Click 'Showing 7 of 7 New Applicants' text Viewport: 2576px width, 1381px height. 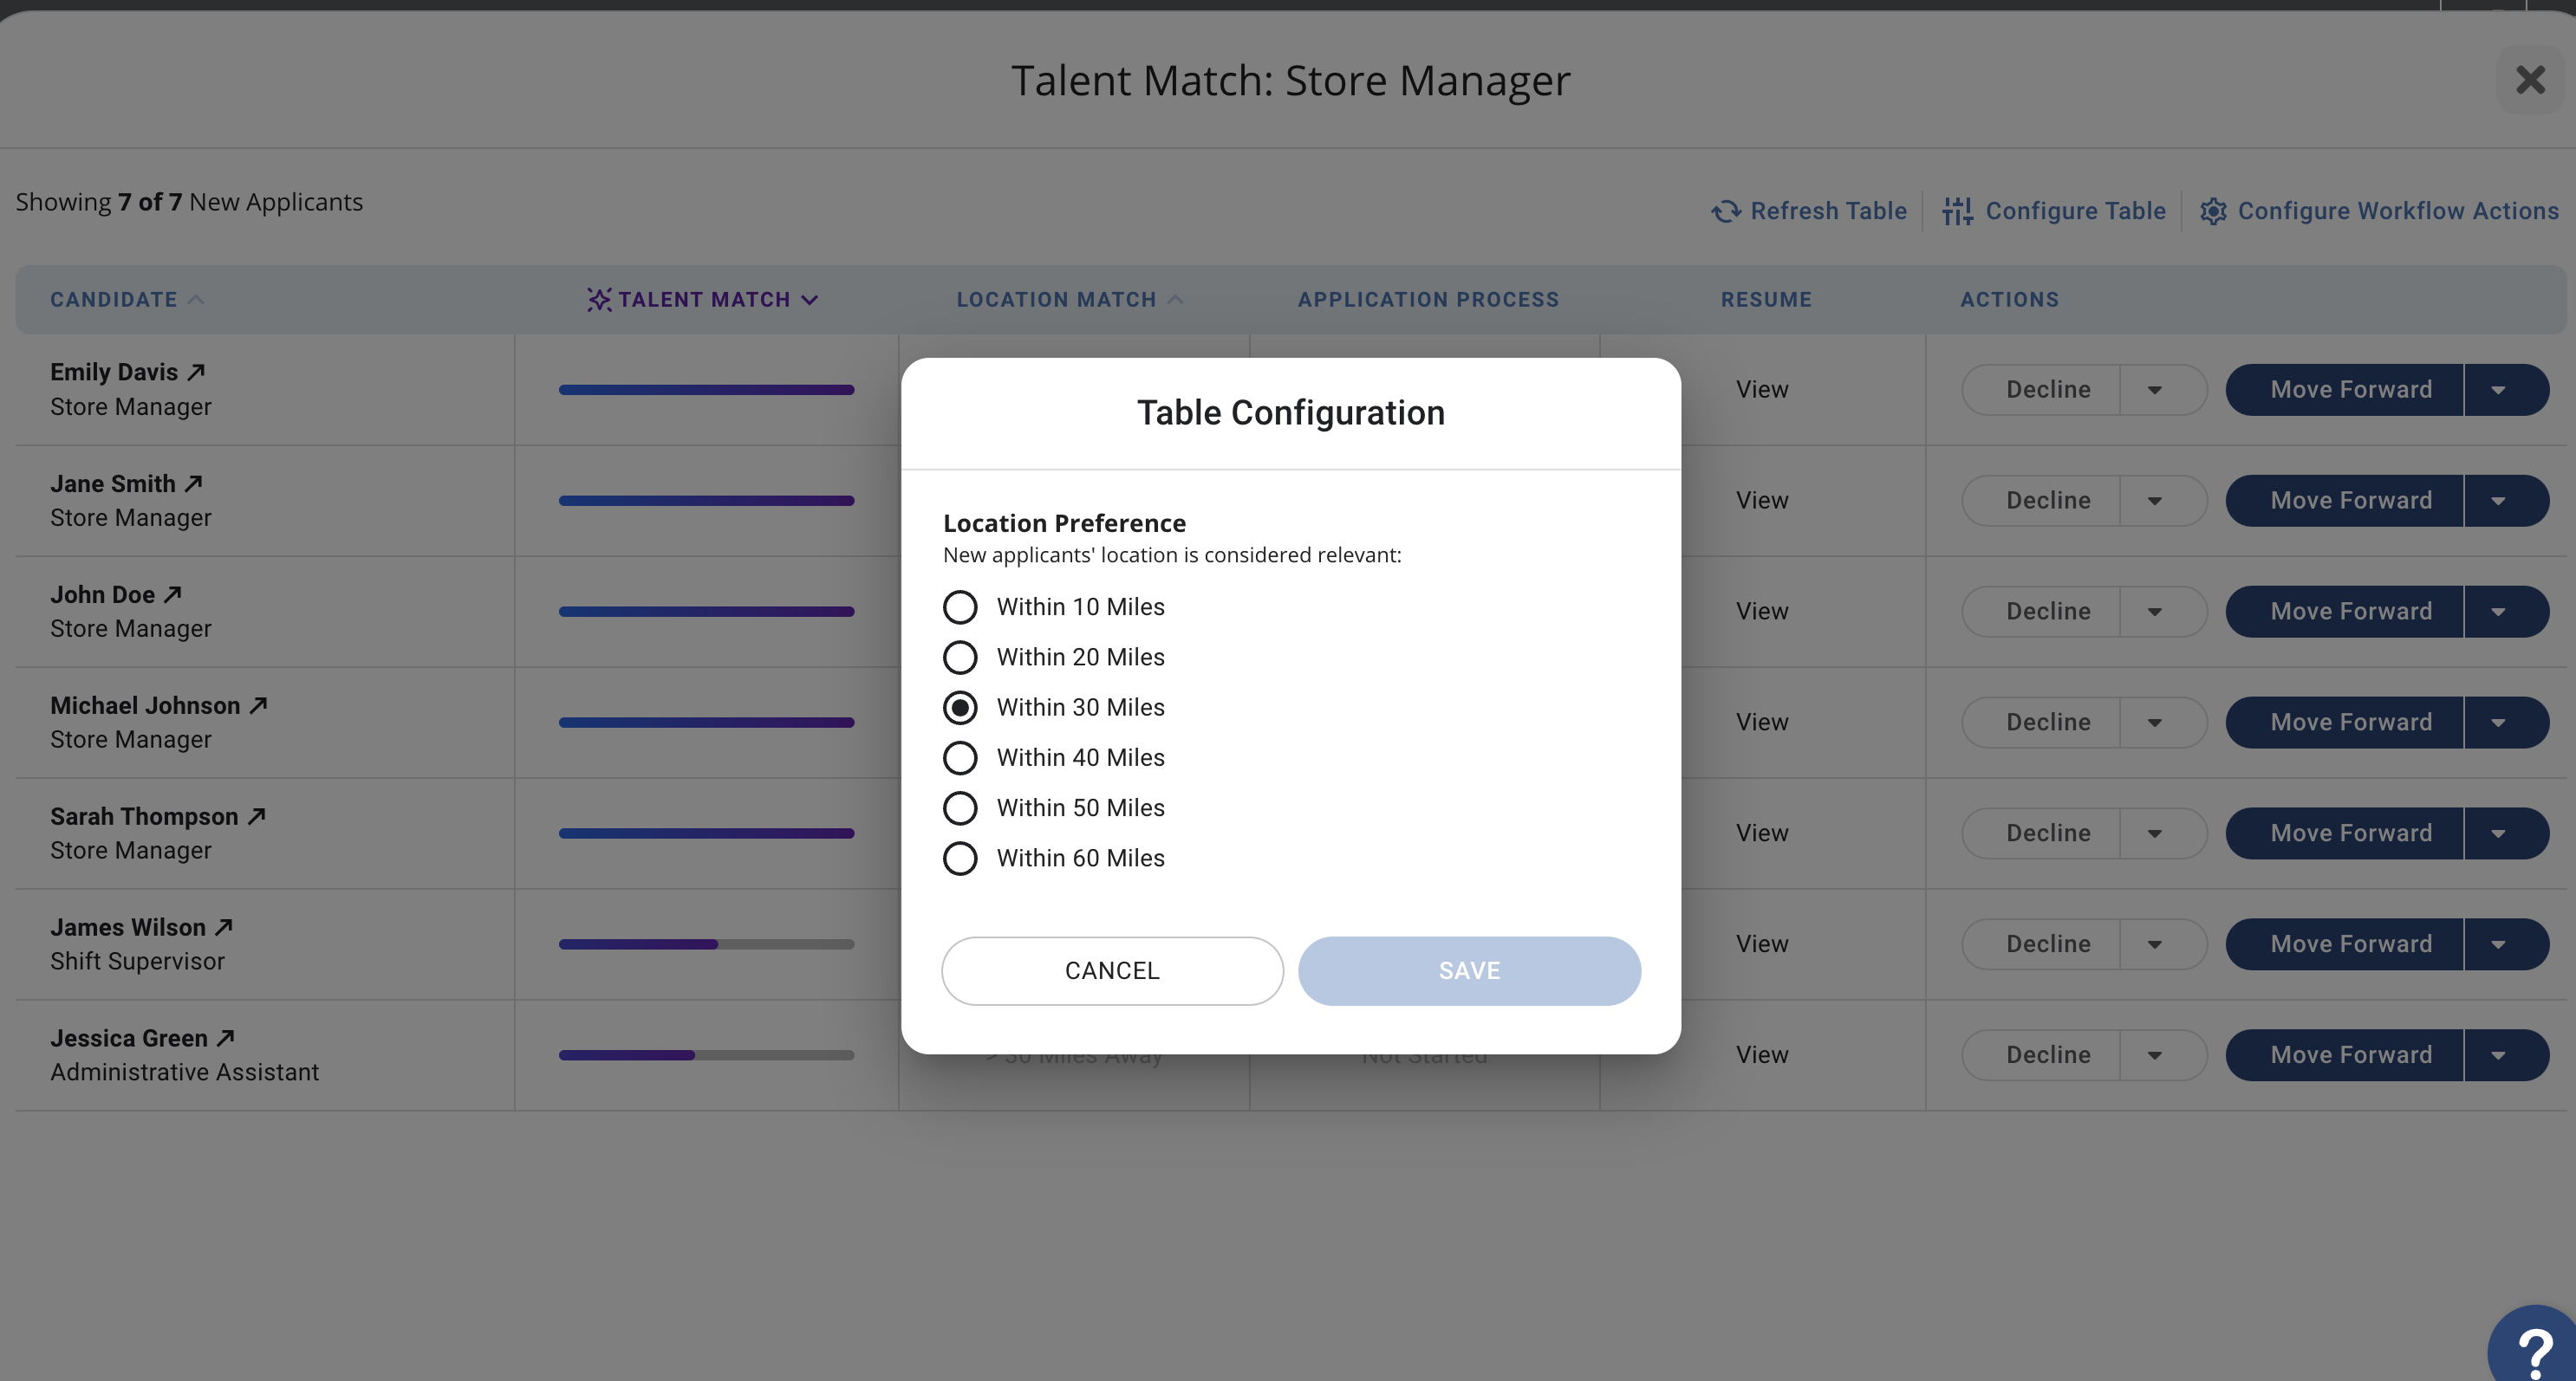click(189, 202)
